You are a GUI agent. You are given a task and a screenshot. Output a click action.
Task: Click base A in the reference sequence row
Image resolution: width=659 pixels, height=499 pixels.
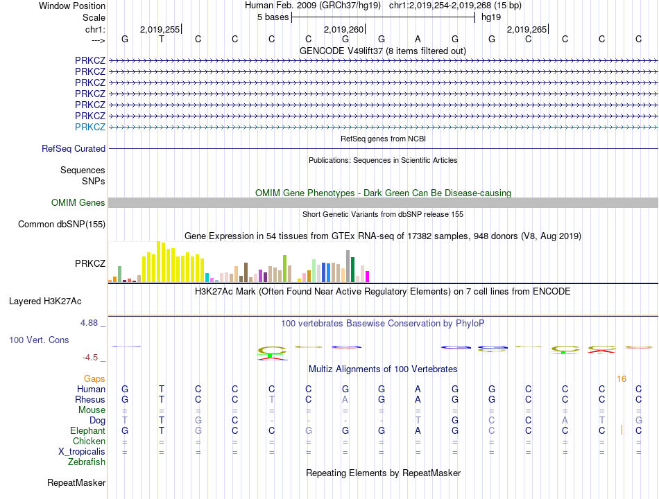[418, 39]
